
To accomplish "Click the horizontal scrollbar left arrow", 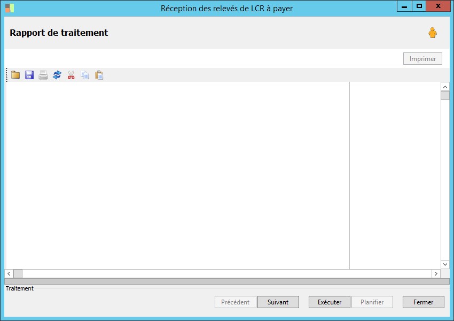I will click(x=9, y=273).
